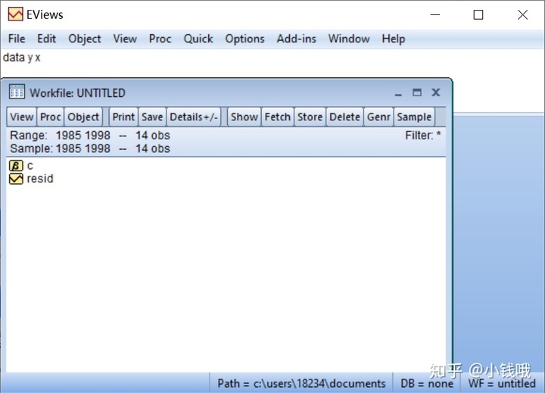Open the Options menu
Image resolution: width=545 pixels, height=393 pixels.
click(244, 39)
